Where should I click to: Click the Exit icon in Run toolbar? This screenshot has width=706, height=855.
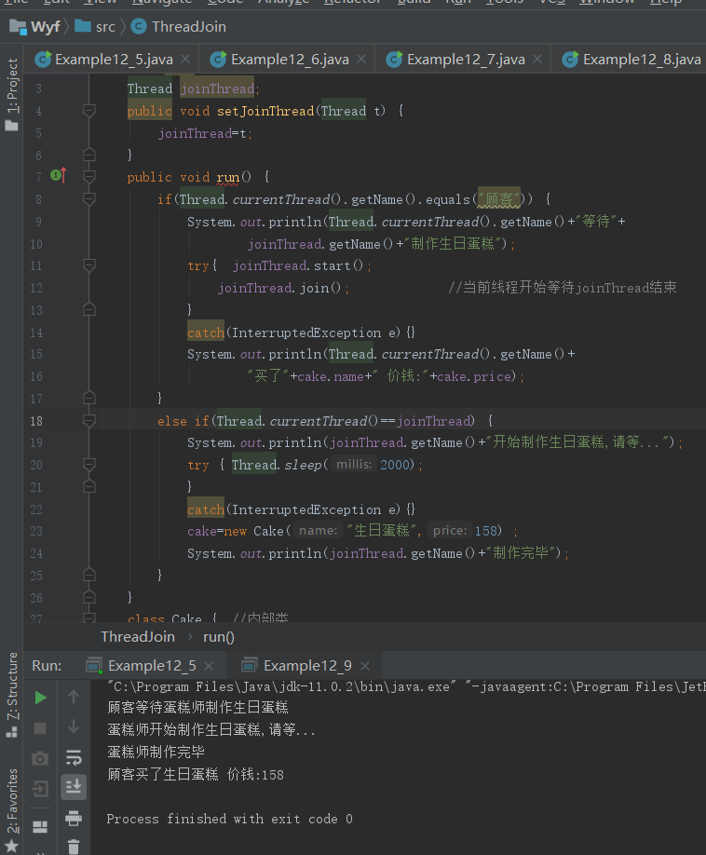[40, 789]
